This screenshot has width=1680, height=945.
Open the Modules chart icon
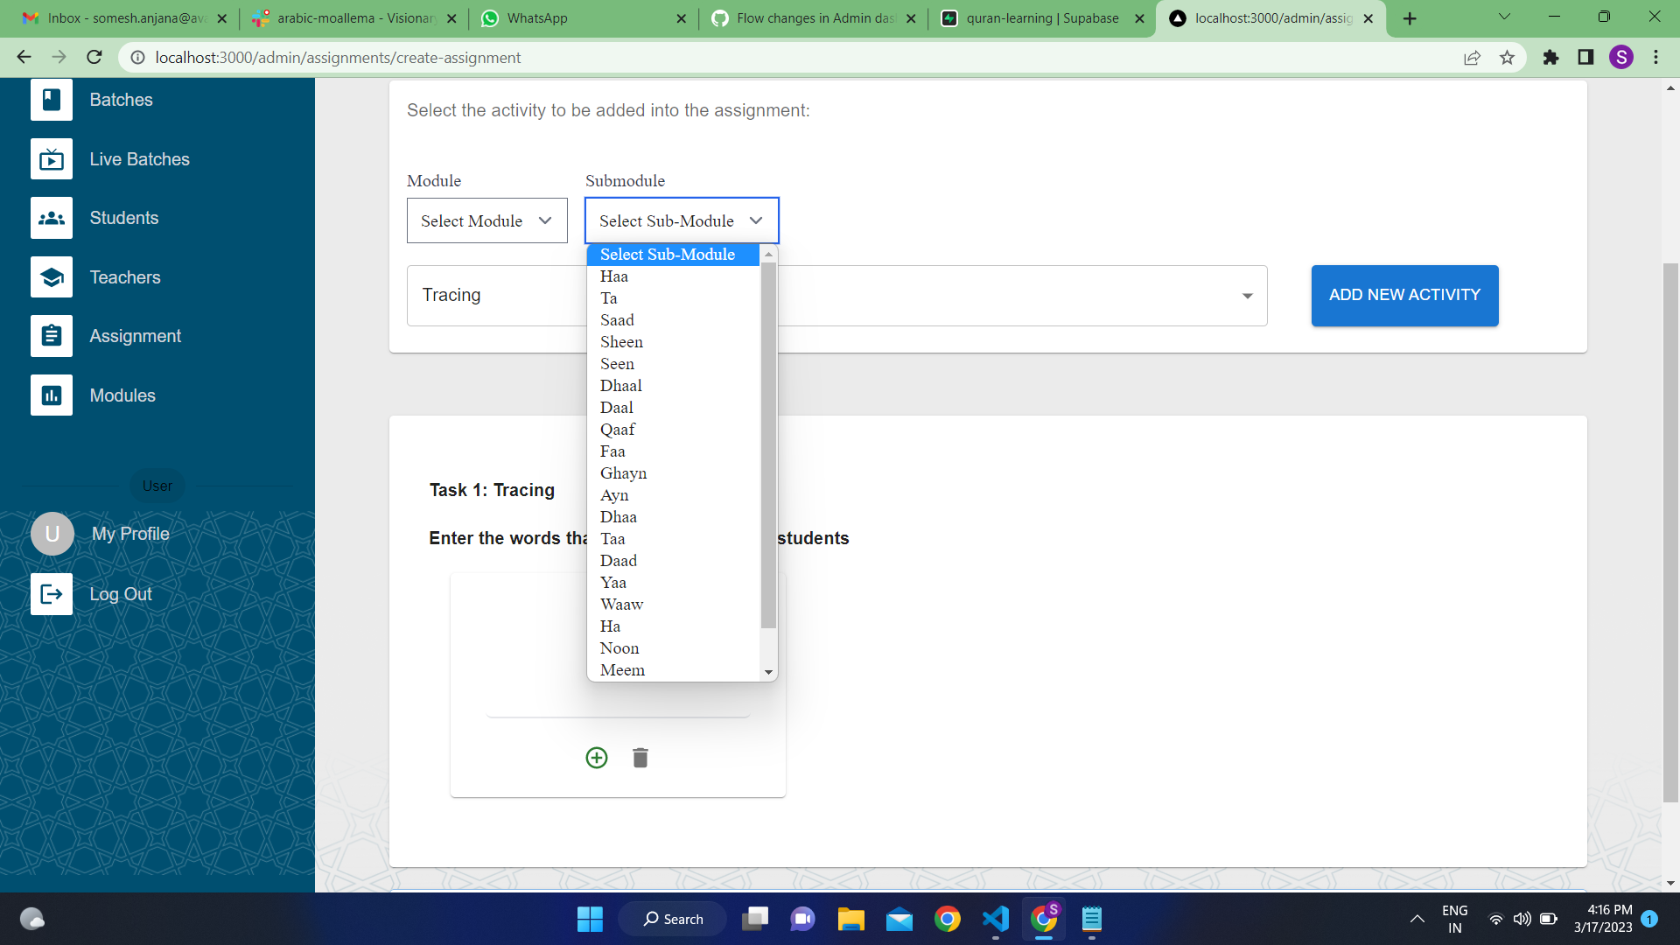(52, 395)
